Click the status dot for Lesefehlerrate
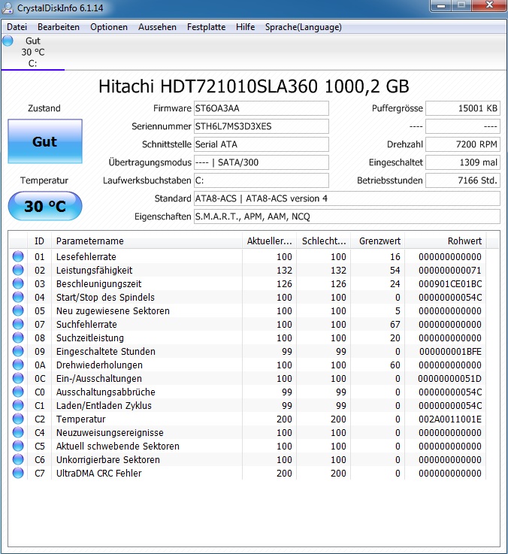The height and width of the screenshot is (554, 508). pyautogui.click(x=18, y=256)
